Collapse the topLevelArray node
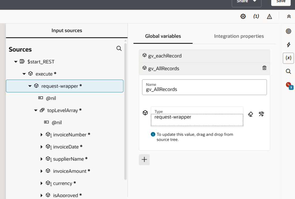The image size is (295, 199). coord(36,110)
